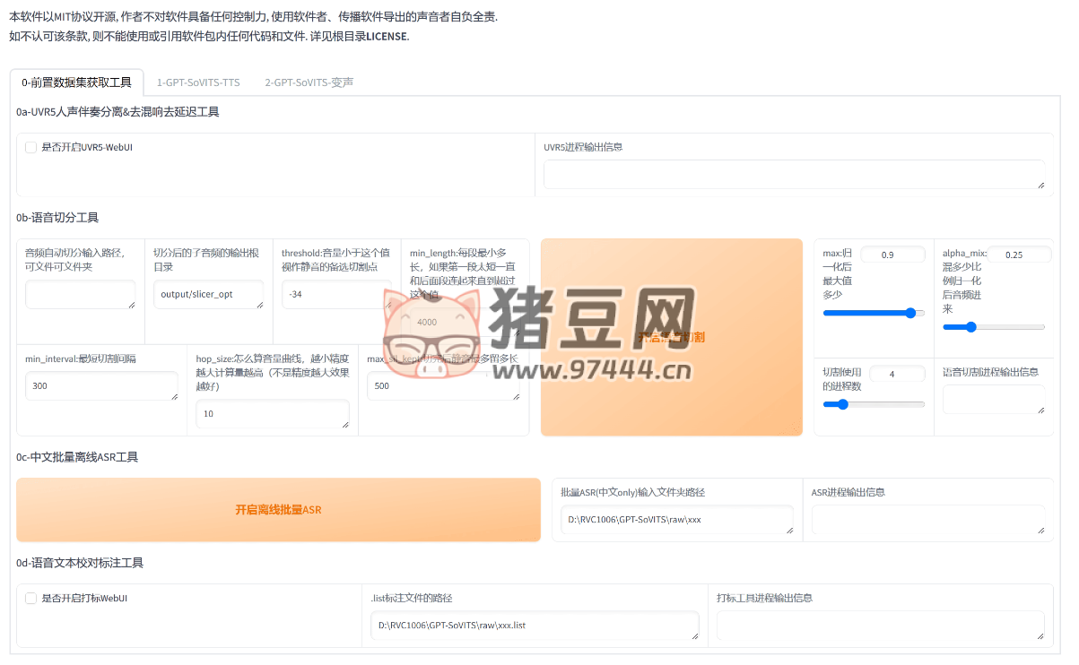This screenshot has width=1079, height=665.
Task: Open the 2-GPT-SoVITS-变声 tab
Action: point(309,82)
